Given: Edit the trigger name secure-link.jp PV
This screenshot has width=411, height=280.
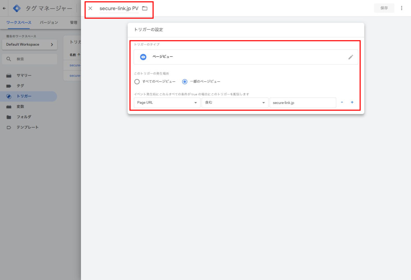Looking at the screenshot, I should click(119, 8).
